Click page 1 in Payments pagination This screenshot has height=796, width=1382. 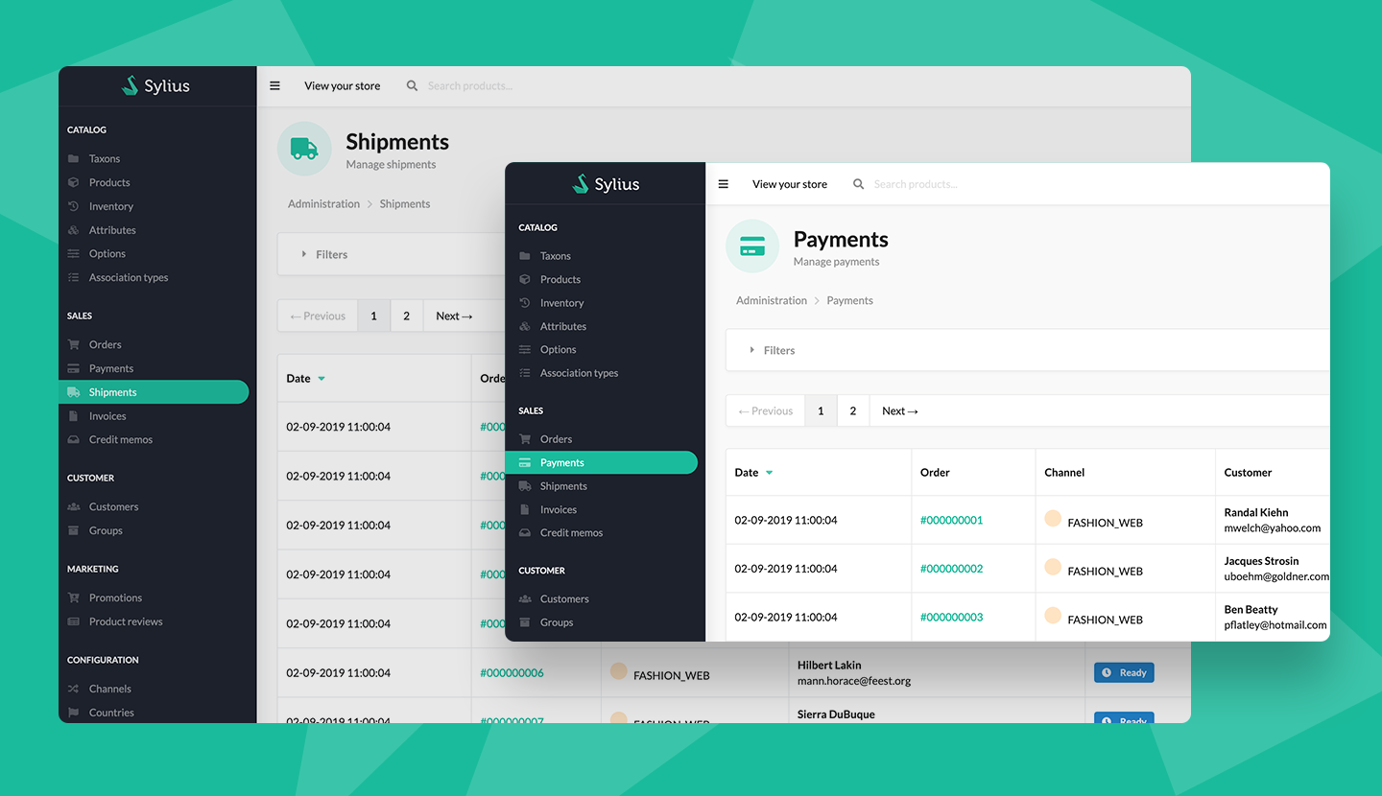[821, 410]
